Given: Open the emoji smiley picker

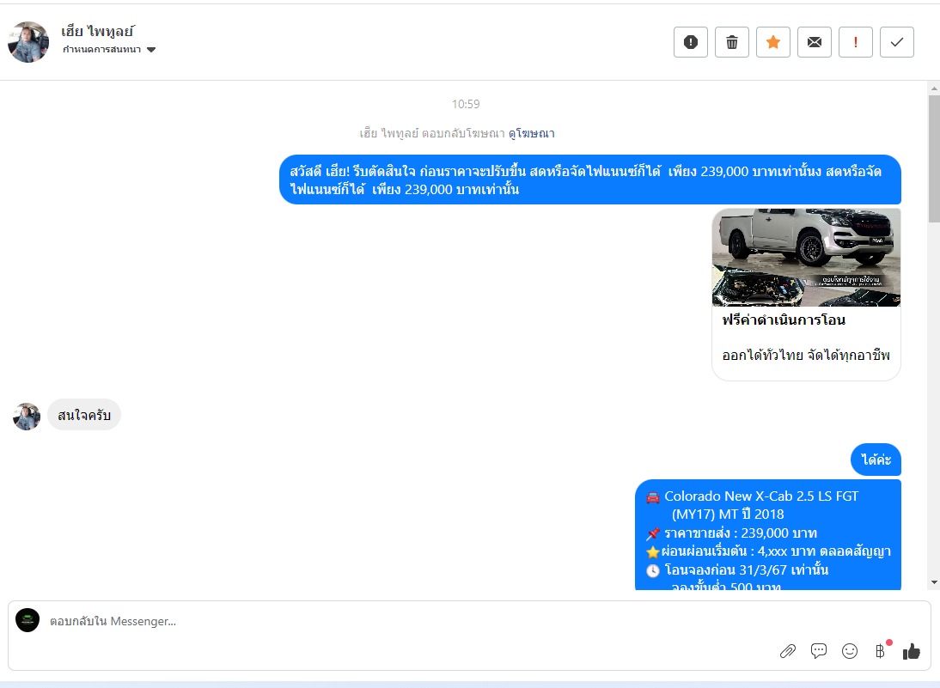Looking at the screenshot, I should click(x=850, y=651).
